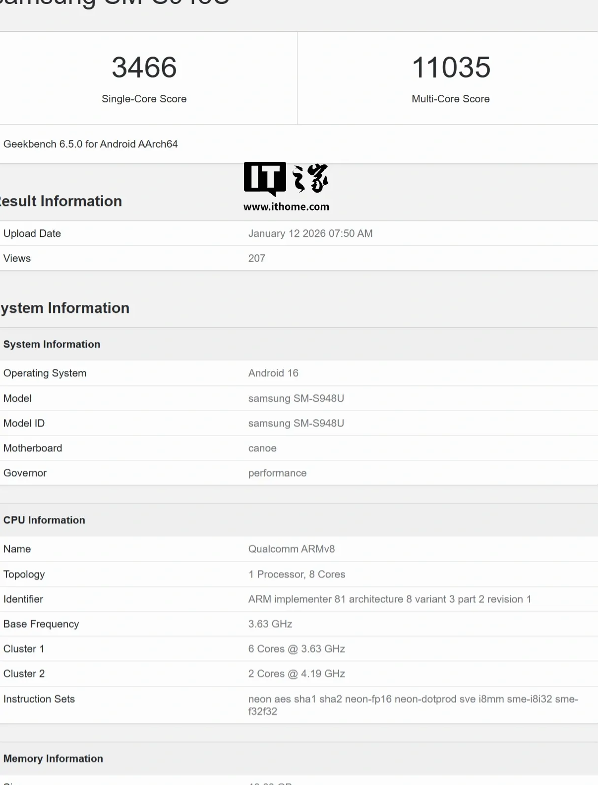Click the upload date January 12 2026 value
598x785 pixels.
click(310, 233)
